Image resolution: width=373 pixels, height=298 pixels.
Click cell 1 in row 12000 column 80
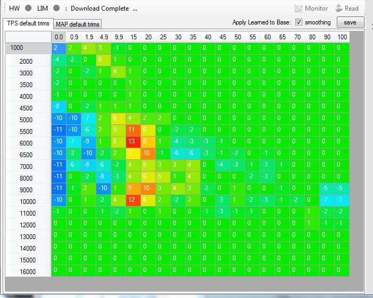(x=312, y=224)
